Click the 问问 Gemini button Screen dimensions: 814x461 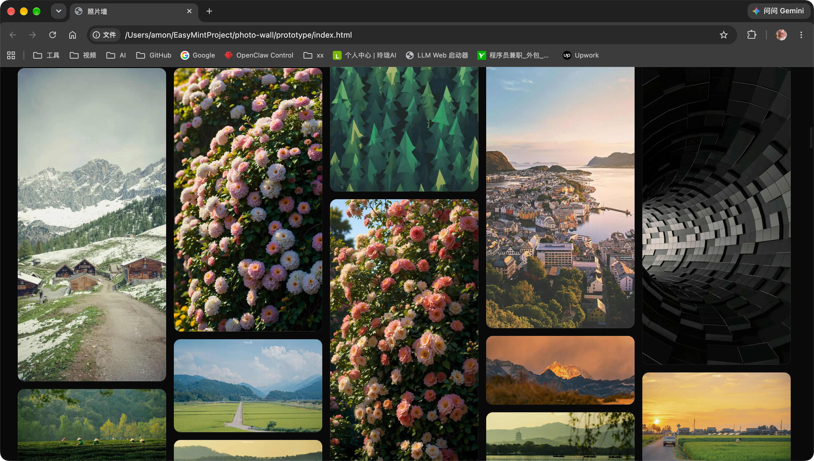(x=779, y=11)
